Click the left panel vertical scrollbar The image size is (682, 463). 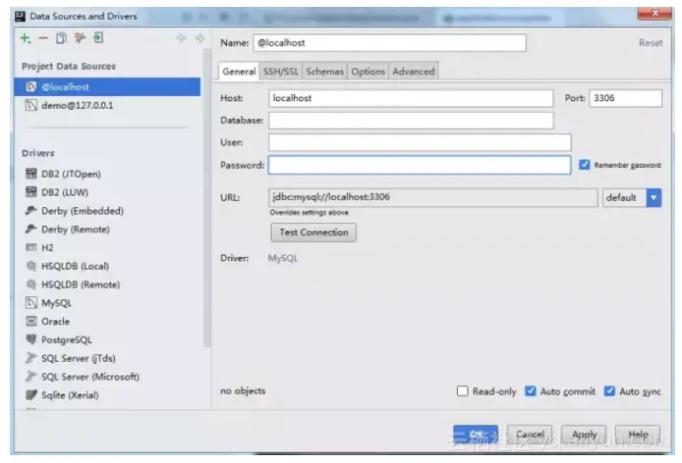click(x=207, y=197)
